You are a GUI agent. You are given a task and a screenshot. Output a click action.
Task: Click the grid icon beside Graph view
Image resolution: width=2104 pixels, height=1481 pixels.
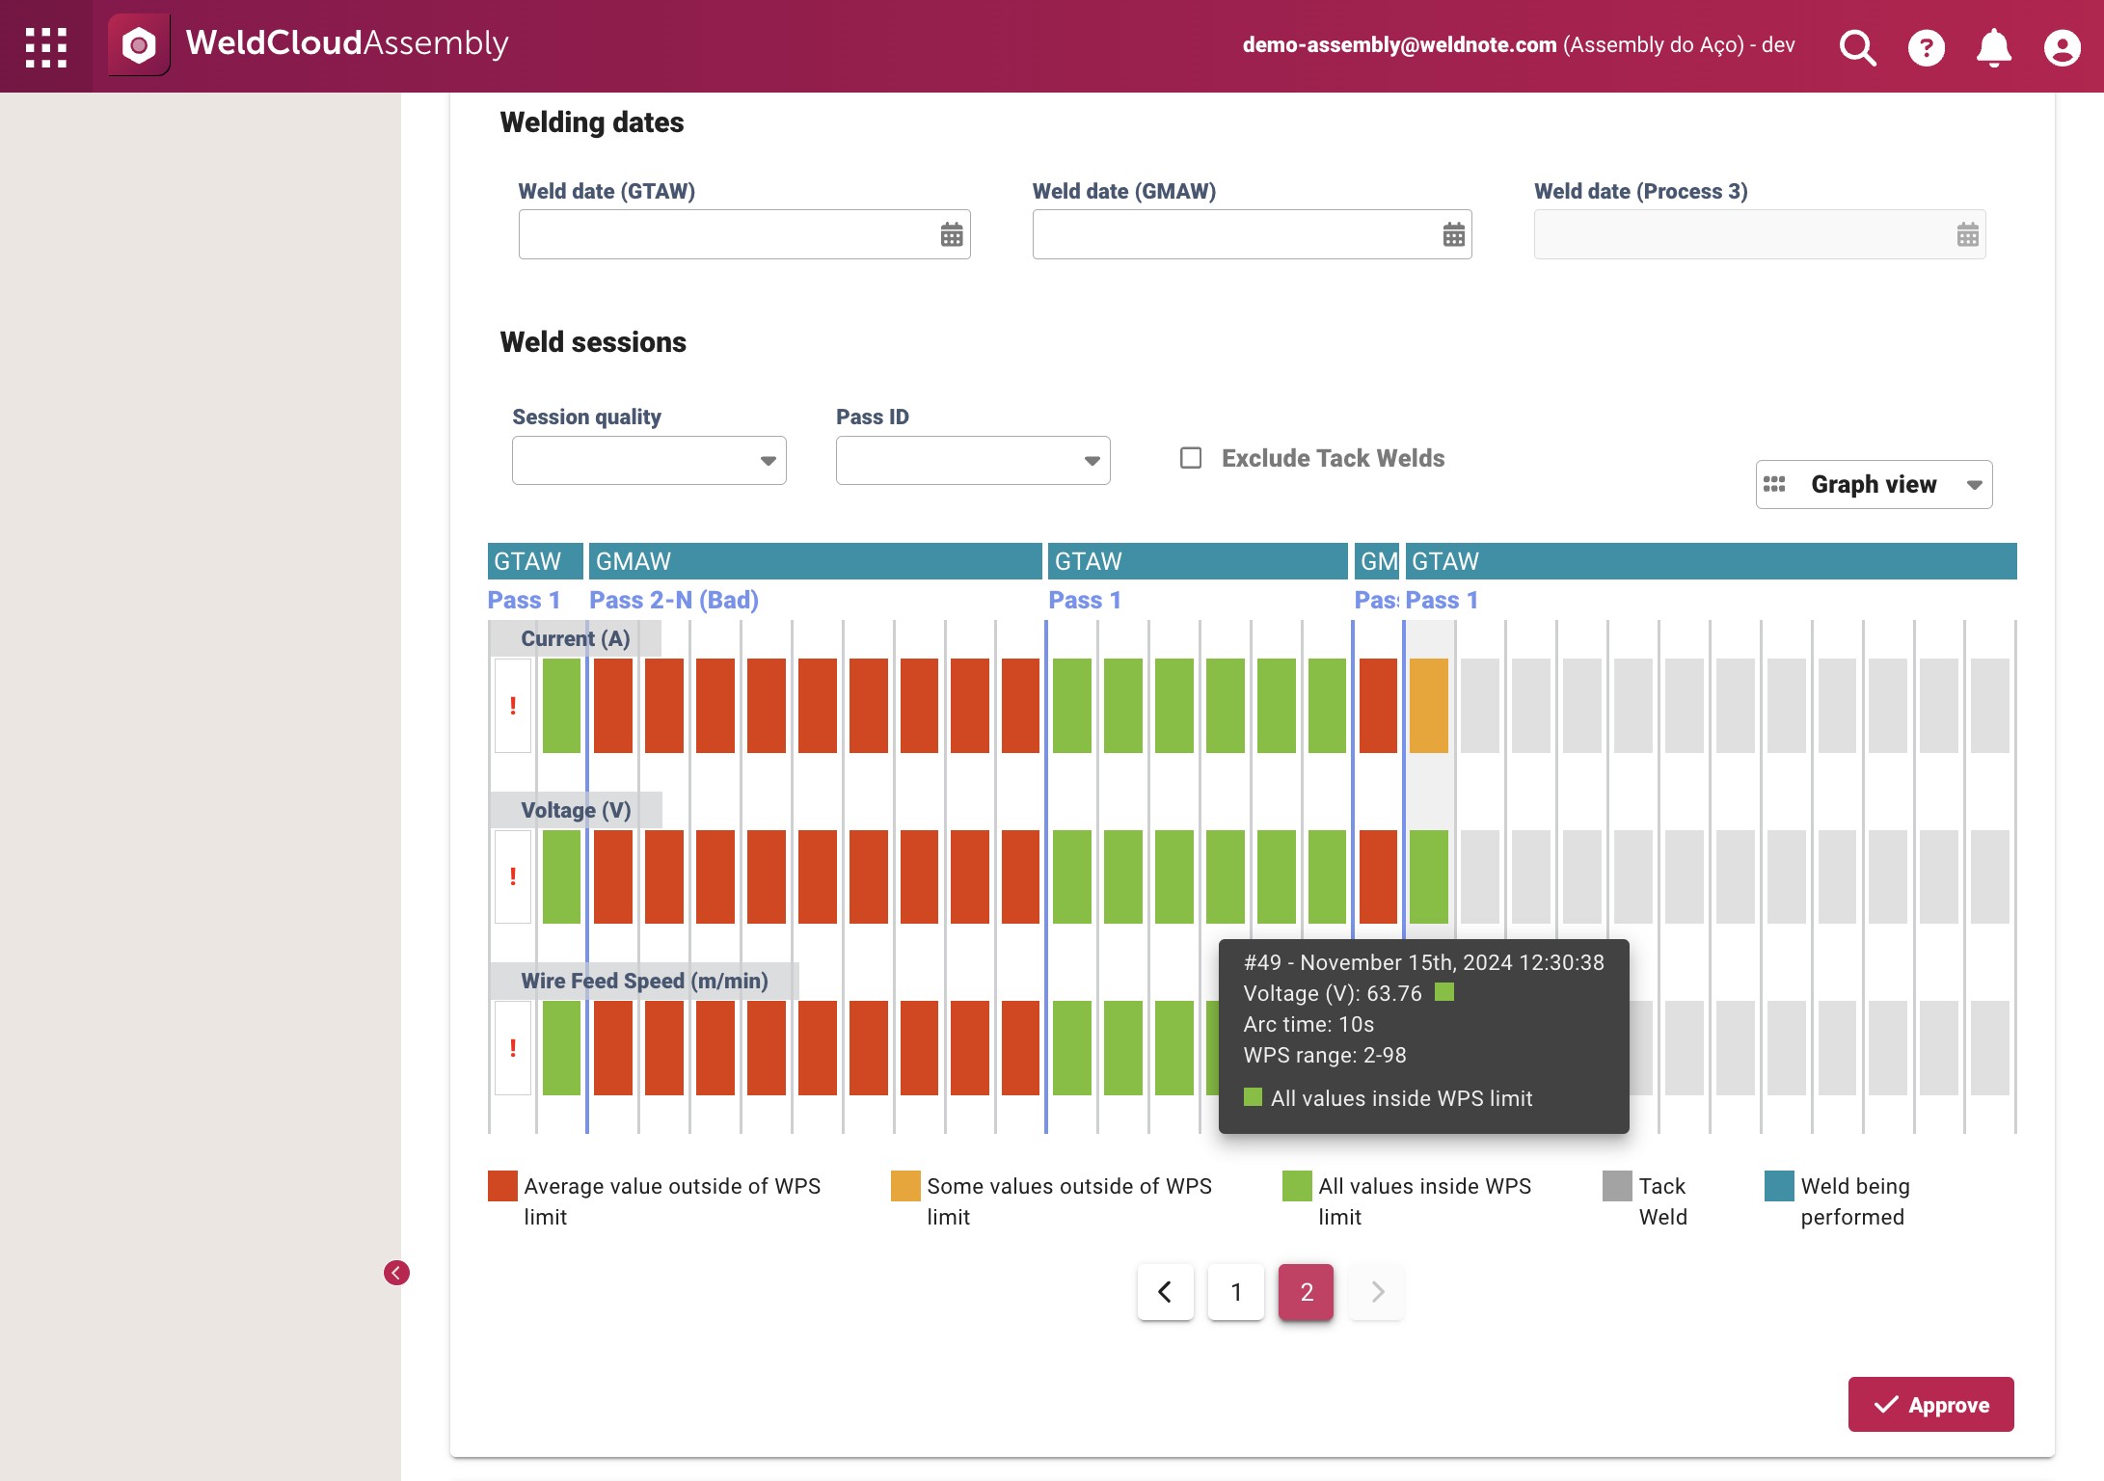(1774, 484)
